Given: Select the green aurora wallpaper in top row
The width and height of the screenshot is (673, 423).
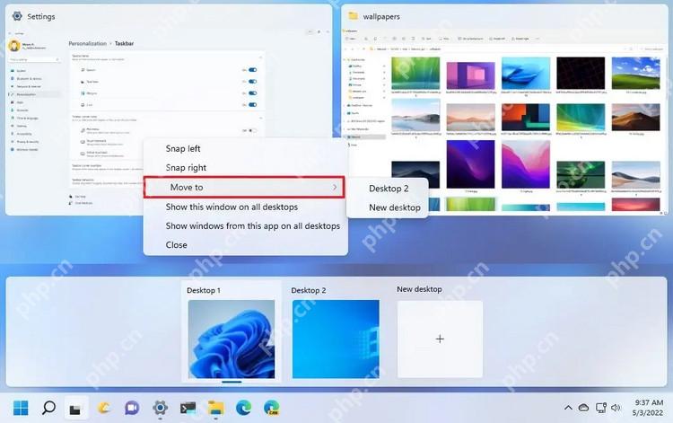Looking at the screenshot, I should pos(415,74).
